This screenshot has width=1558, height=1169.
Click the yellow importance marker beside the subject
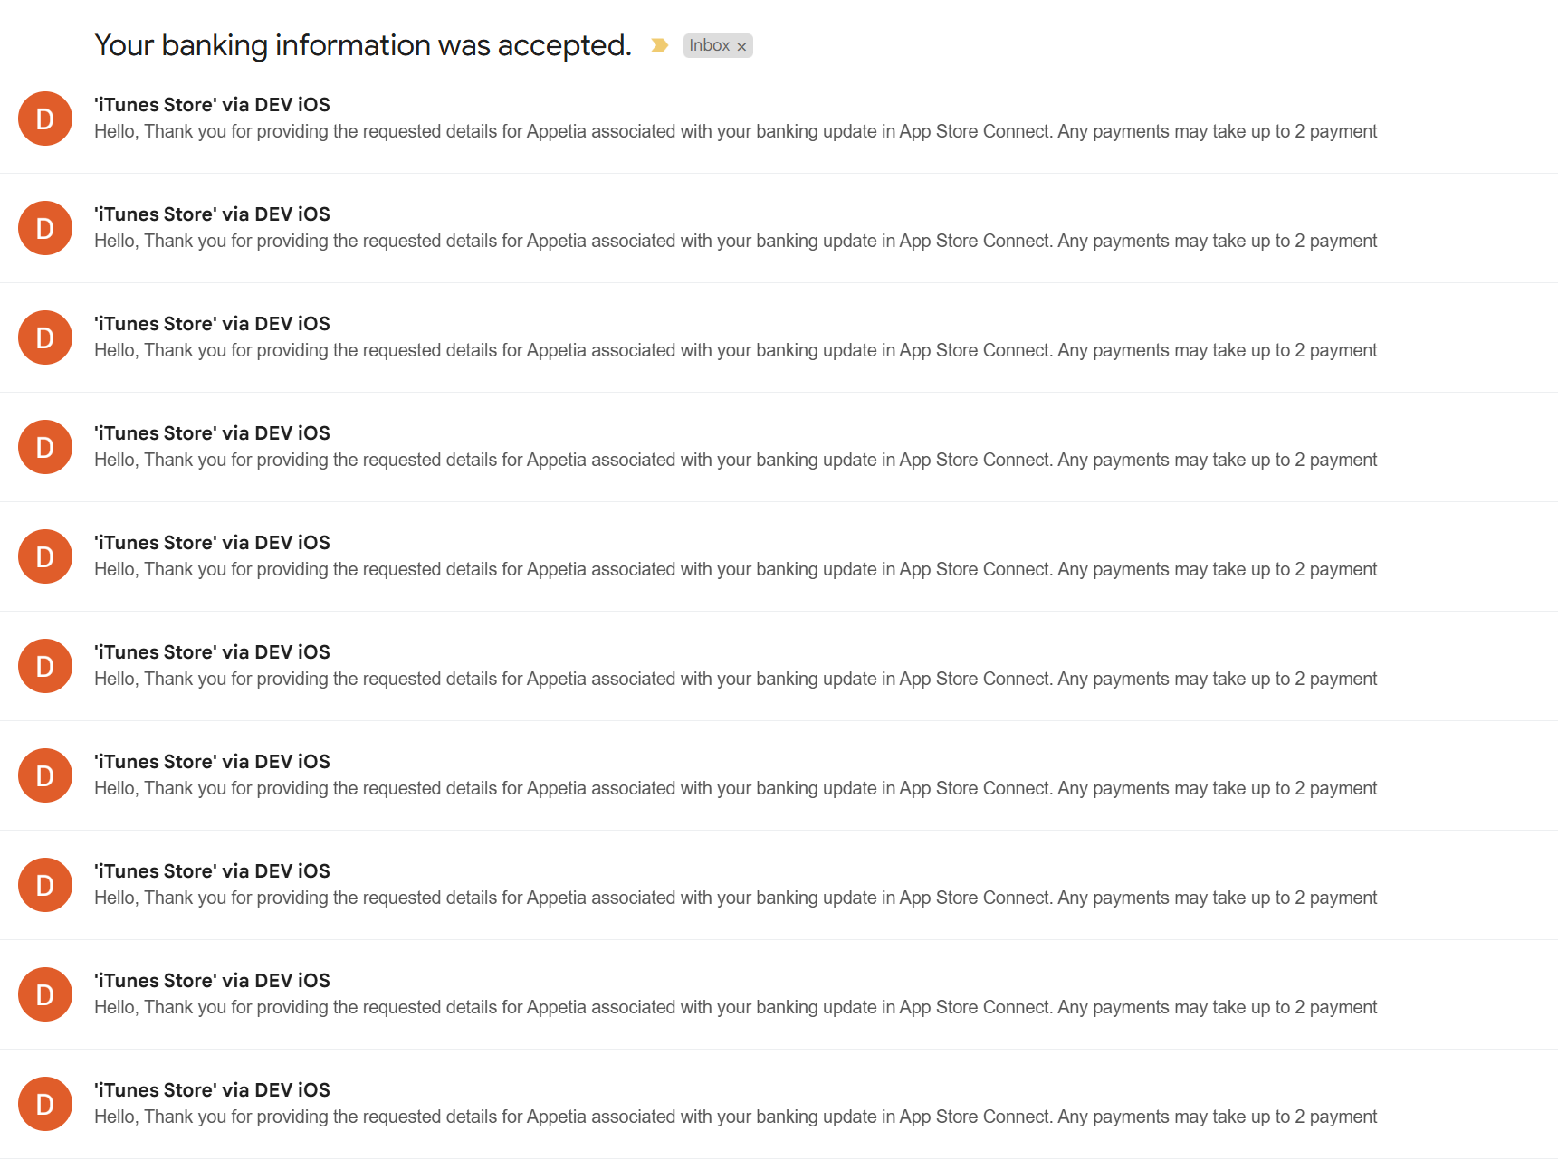click(x=659, y=45)
